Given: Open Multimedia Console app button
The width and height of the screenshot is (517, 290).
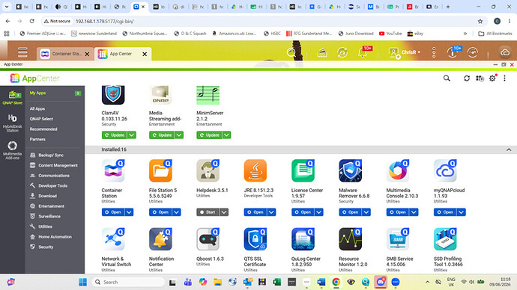Looking at the screenshot, I should (x=398, y=212).
